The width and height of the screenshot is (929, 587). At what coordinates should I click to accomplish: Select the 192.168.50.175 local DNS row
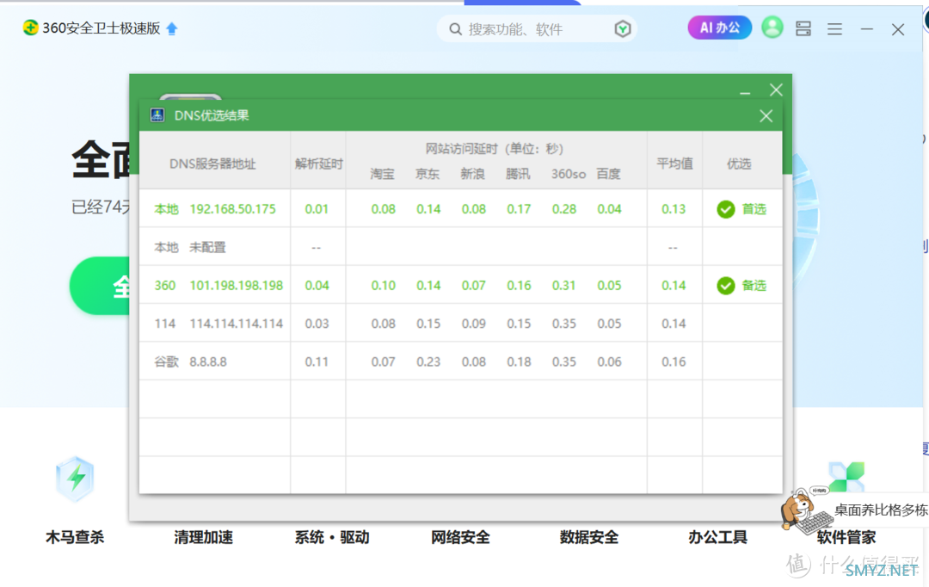click(x=460, y=209)
